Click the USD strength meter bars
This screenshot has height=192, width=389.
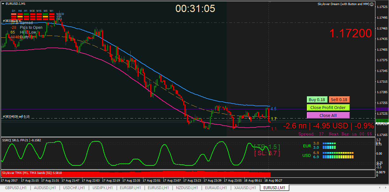[x=338, y=155]
